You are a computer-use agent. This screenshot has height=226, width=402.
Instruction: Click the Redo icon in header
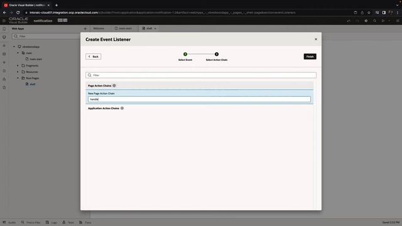coord(357,21)
